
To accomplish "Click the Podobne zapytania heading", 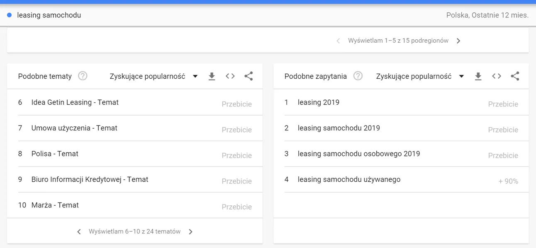I will tap(316, 76).
